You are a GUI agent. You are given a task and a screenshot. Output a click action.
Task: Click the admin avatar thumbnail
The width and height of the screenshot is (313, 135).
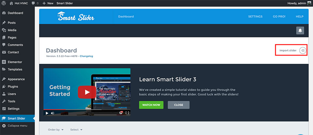(x=309, y=3)
